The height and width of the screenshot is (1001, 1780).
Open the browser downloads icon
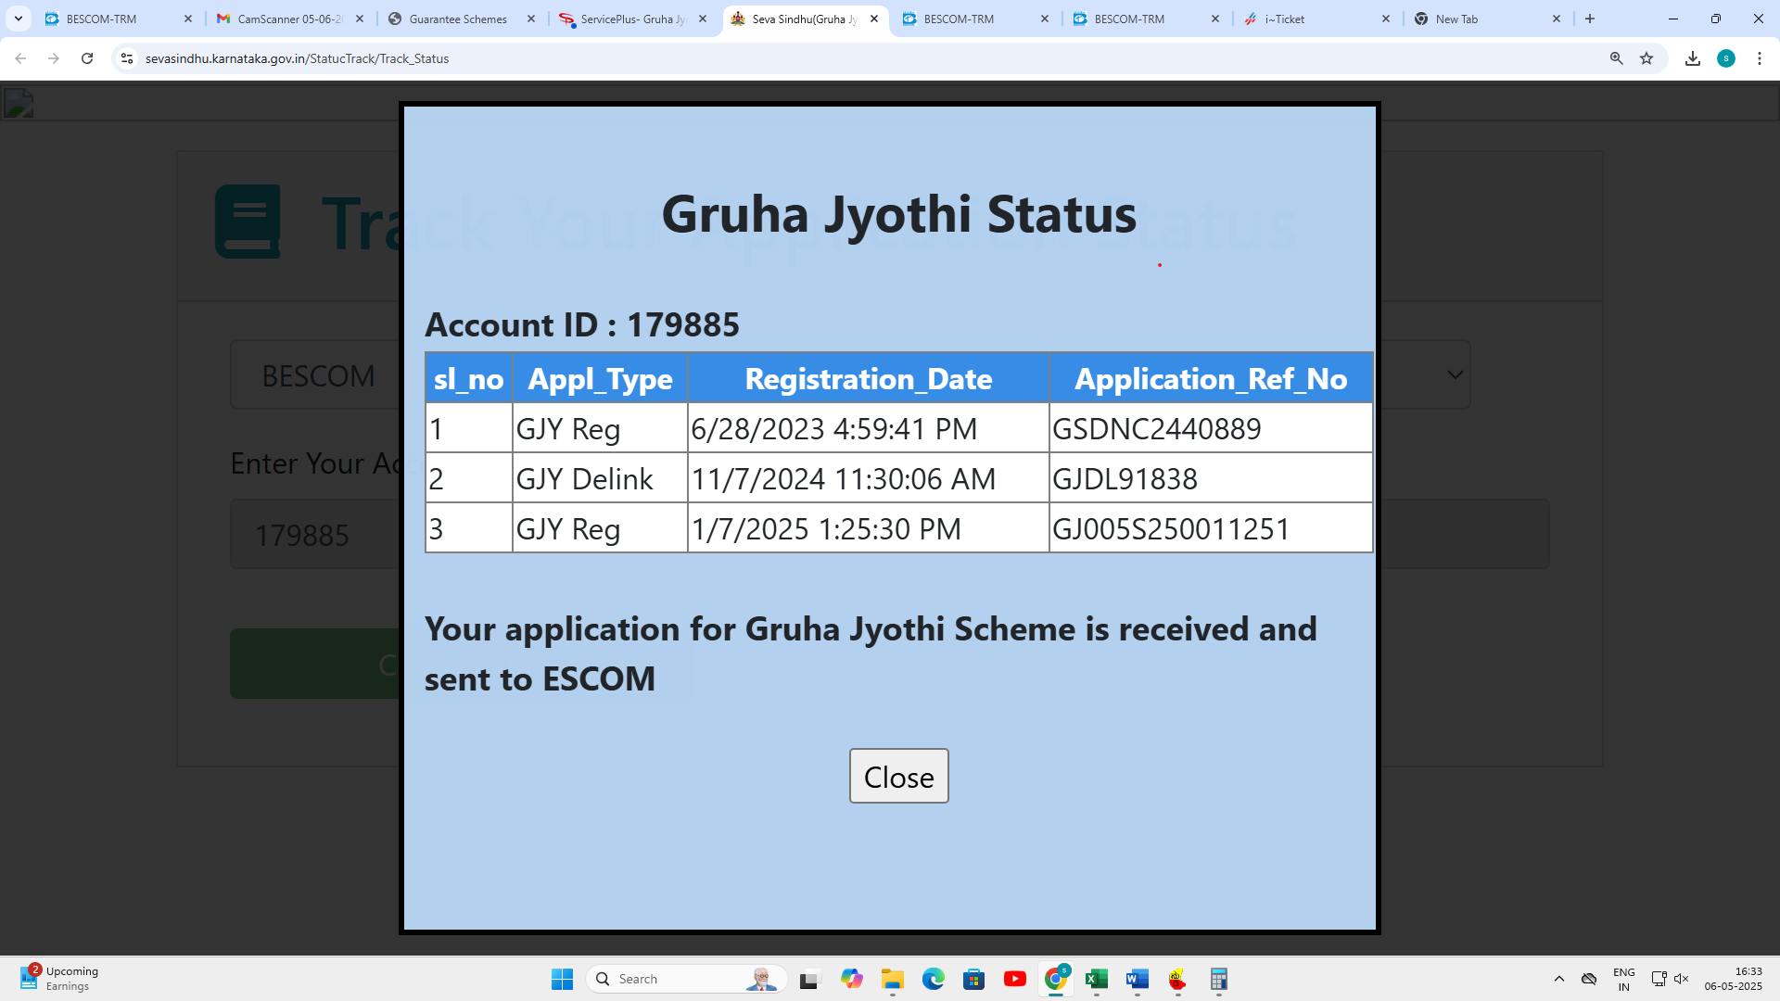click(1693, 58)
